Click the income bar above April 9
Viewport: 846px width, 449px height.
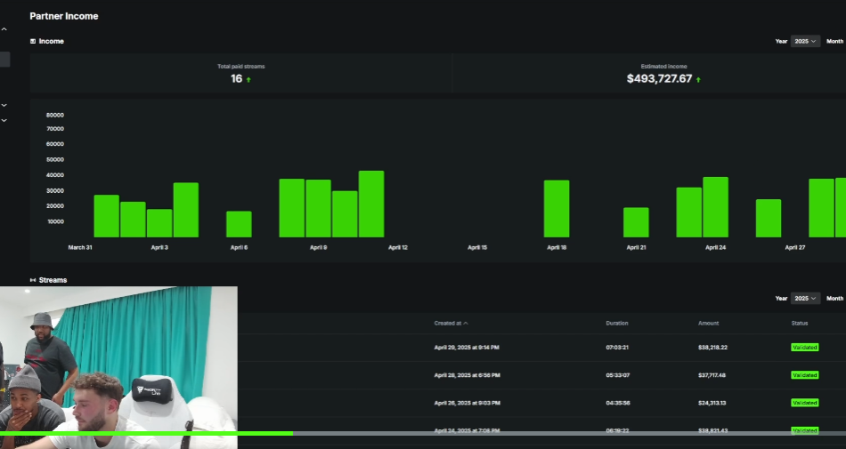pos(318,208)
